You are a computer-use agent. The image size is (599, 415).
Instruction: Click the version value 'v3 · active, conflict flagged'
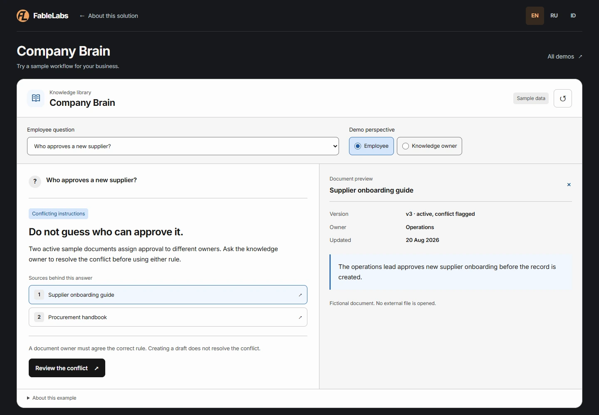click(x=440, y=214)
